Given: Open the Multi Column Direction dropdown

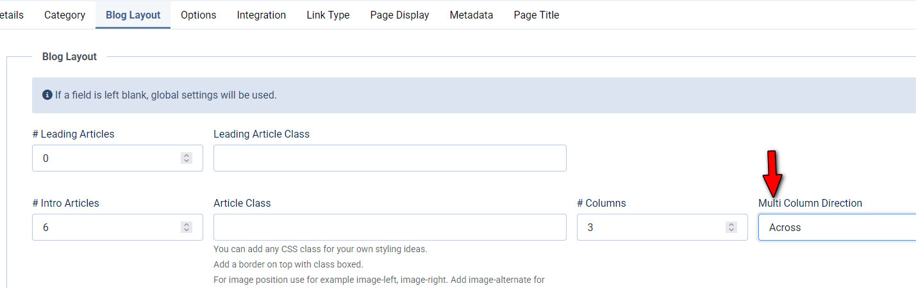Looking at the screenshot, I should 837,227.
